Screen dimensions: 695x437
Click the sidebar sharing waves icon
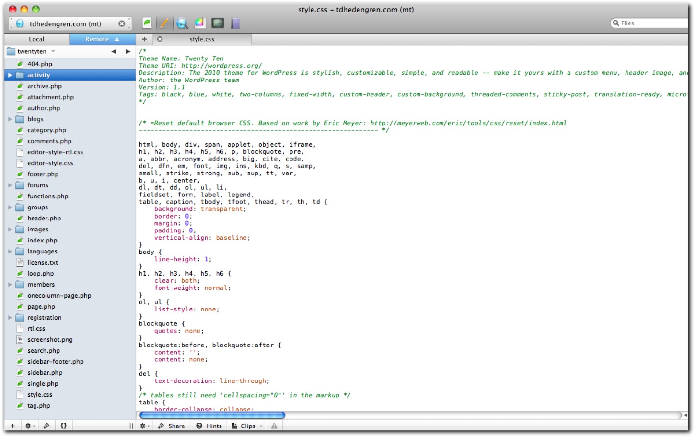[x=46, y=426]
